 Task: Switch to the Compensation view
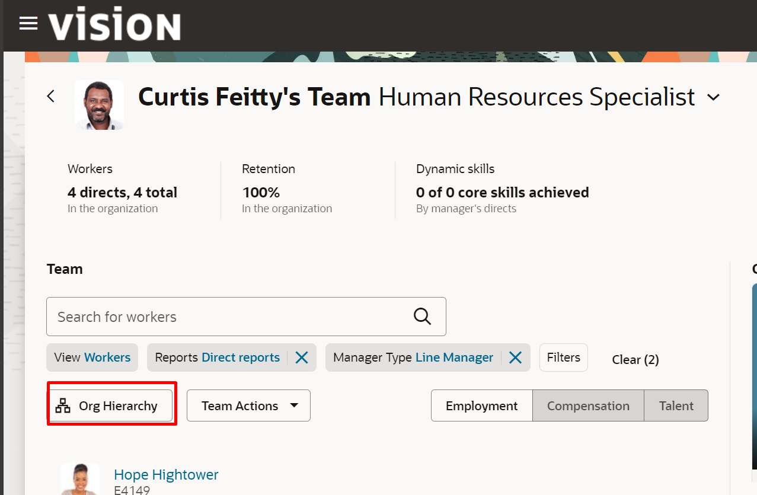pyautogui.click(x=588, y=406)
